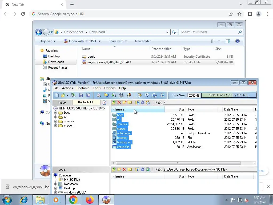Click the red X Delete icon in image toolbar
The width and height of the screenshot is (273, 205).
point(119,102)
